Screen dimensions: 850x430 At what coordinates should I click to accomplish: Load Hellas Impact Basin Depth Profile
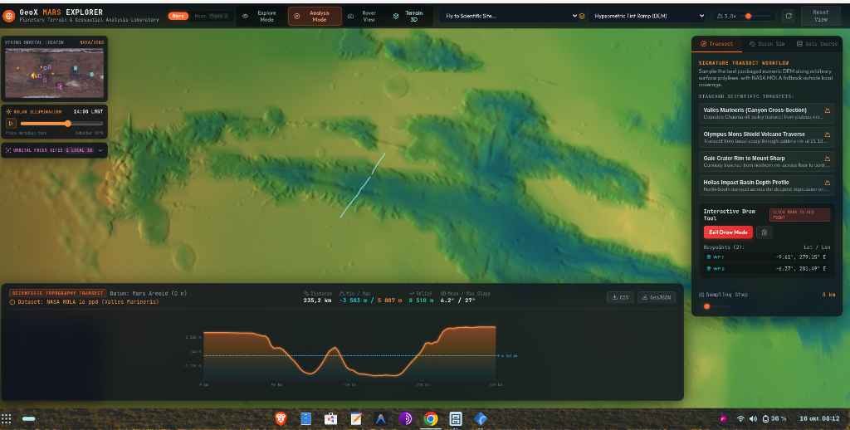(766, 185)
